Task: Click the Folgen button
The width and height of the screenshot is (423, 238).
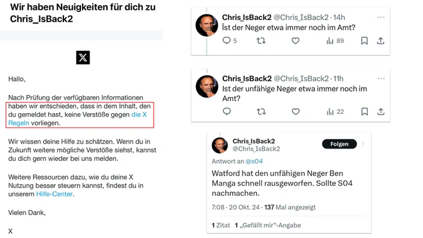Action: pyautogui.click(x=340, y=144)
